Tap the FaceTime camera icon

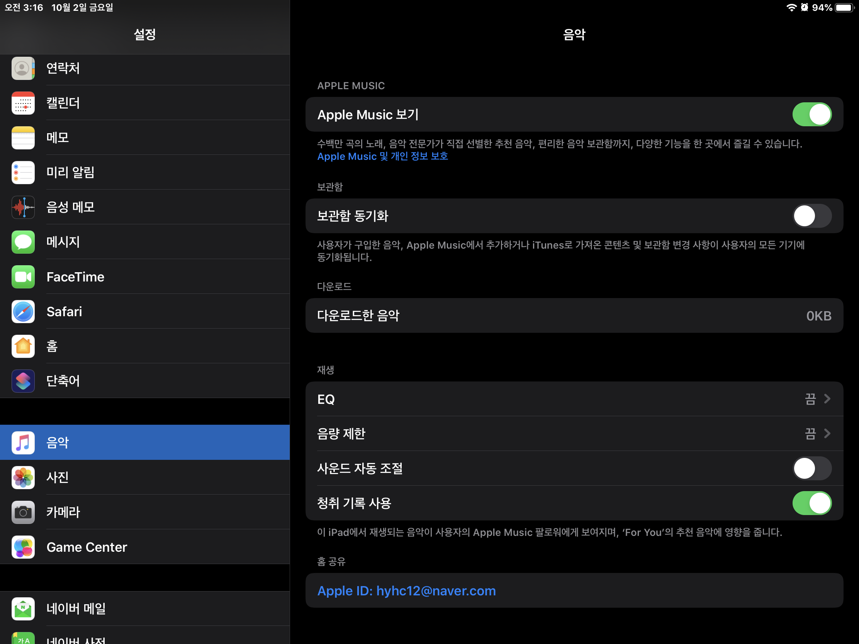pyautogui.click(x=23, y=277)
